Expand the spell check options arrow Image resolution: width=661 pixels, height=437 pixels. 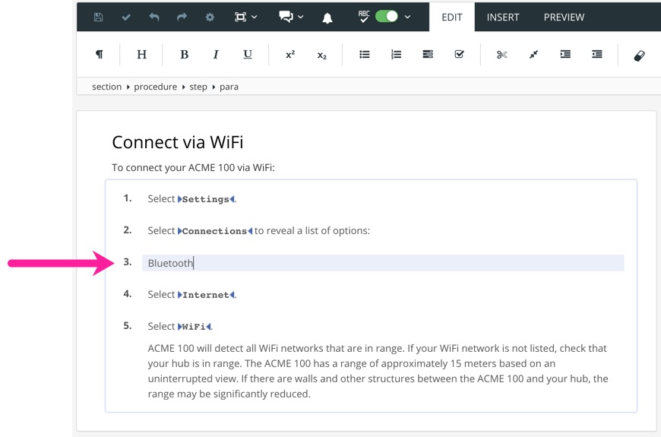pos(408,17)
